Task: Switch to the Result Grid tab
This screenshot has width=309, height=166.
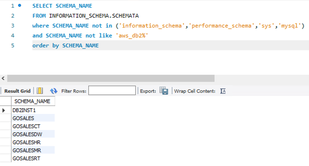Action: [17, 91]
